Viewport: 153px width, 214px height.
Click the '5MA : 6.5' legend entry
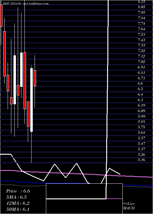pyautogui.click(x=17, y=197)
